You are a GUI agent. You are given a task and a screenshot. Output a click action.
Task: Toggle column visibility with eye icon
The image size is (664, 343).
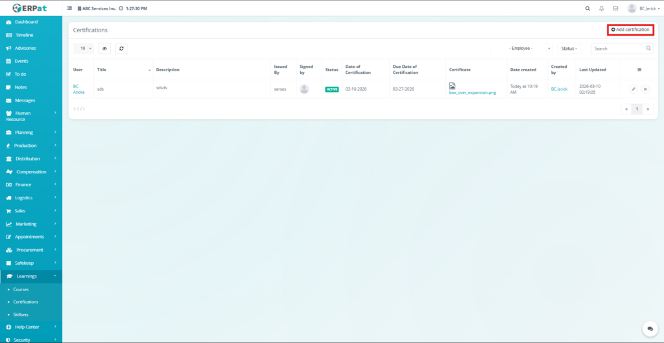[x=104, y=49]
